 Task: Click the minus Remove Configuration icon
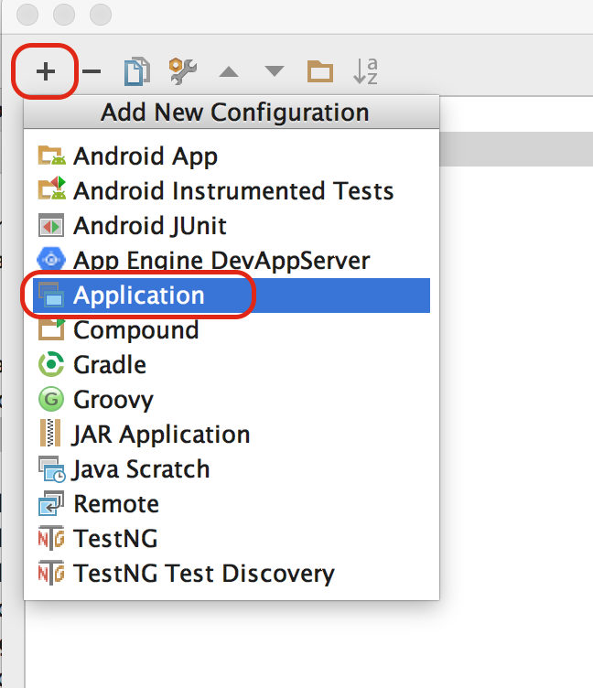[92, 71]
